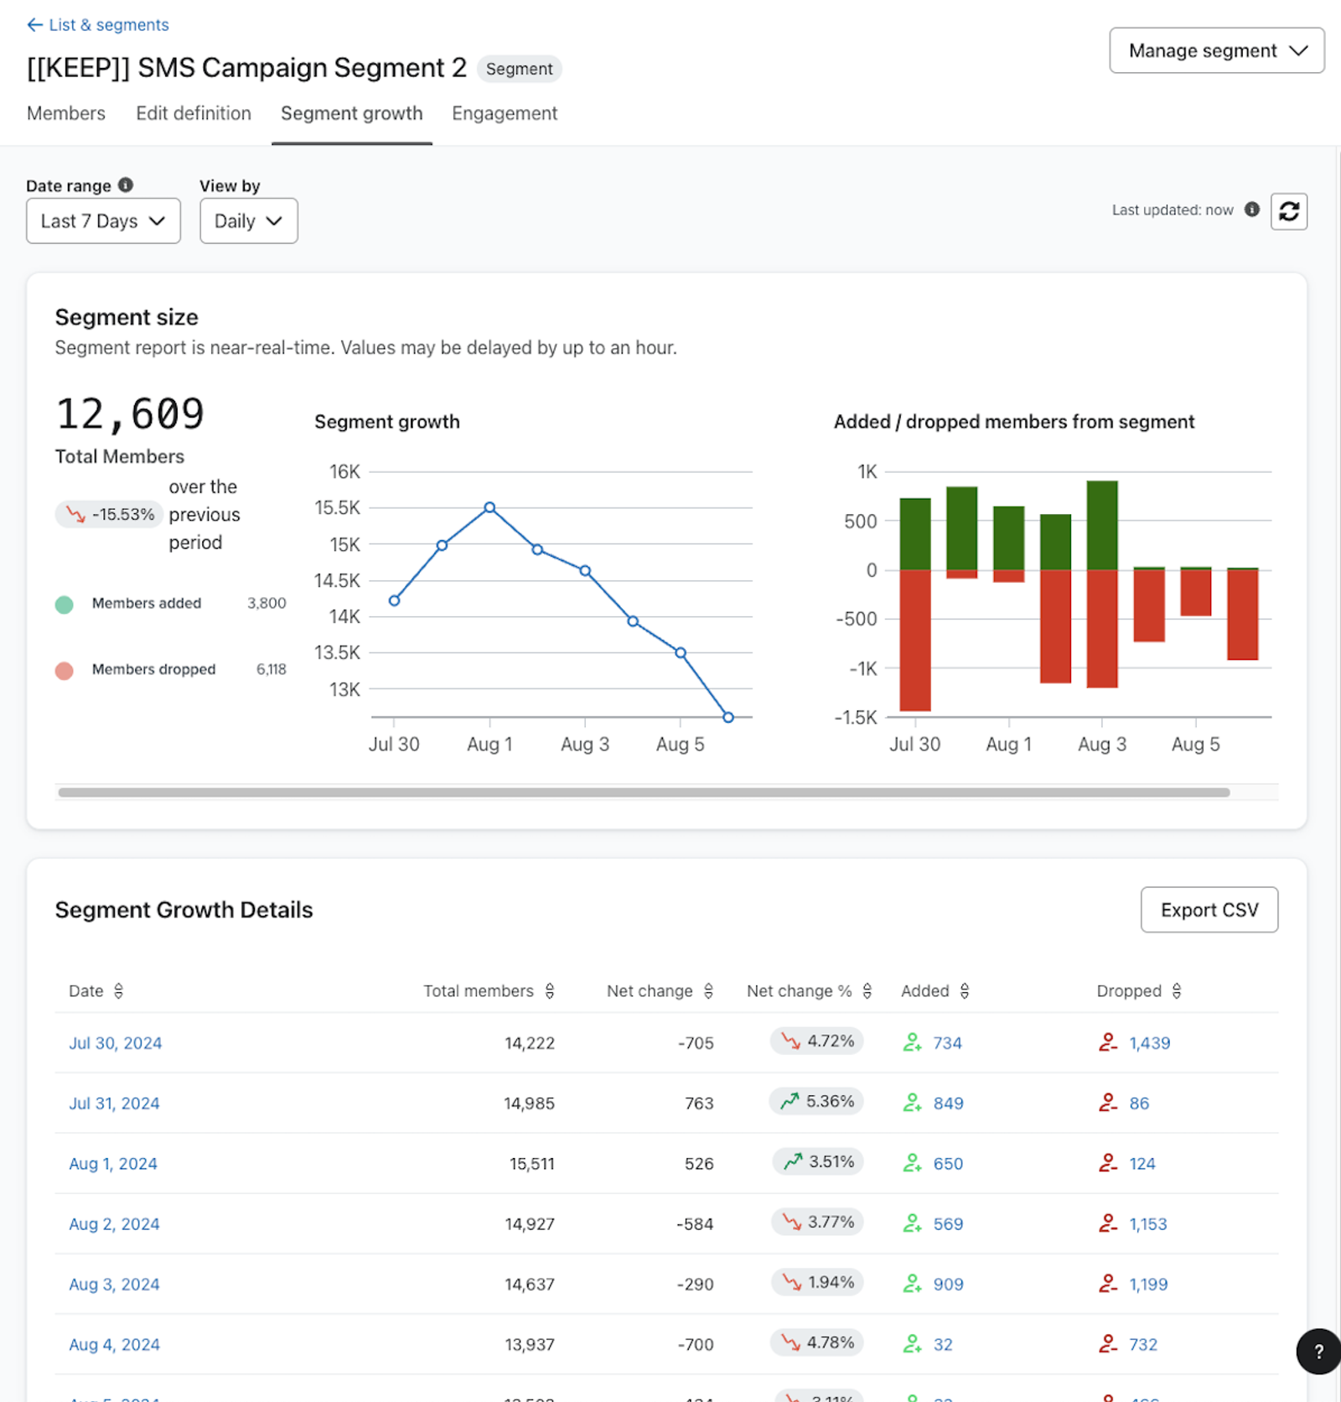Expand the Manage segment dropdown
Viewport: 1341px width, 1402px height.
coord(1216,51)
